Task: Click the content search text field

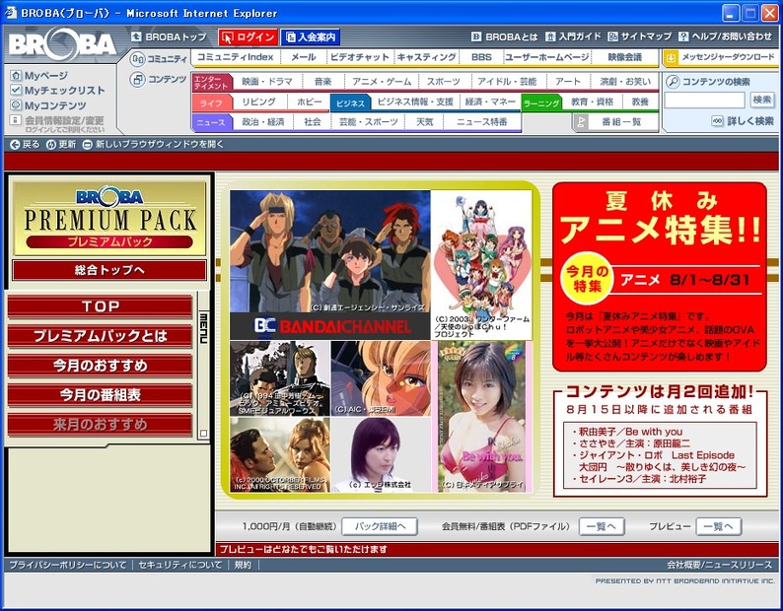Action: 704,100
